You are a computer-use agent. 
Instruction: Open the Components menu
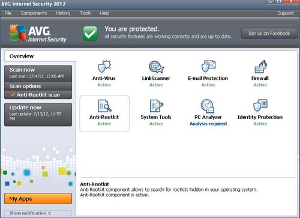34,13
